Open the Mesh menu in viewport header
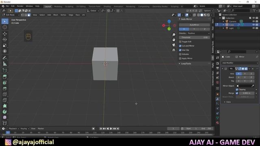 [x=56, y=15]
